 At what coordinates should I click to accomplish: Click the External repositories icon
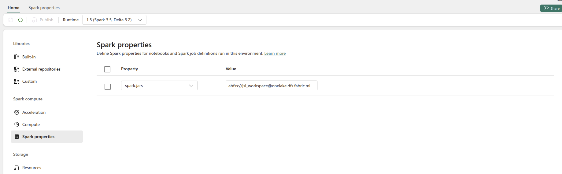[17, 69]
